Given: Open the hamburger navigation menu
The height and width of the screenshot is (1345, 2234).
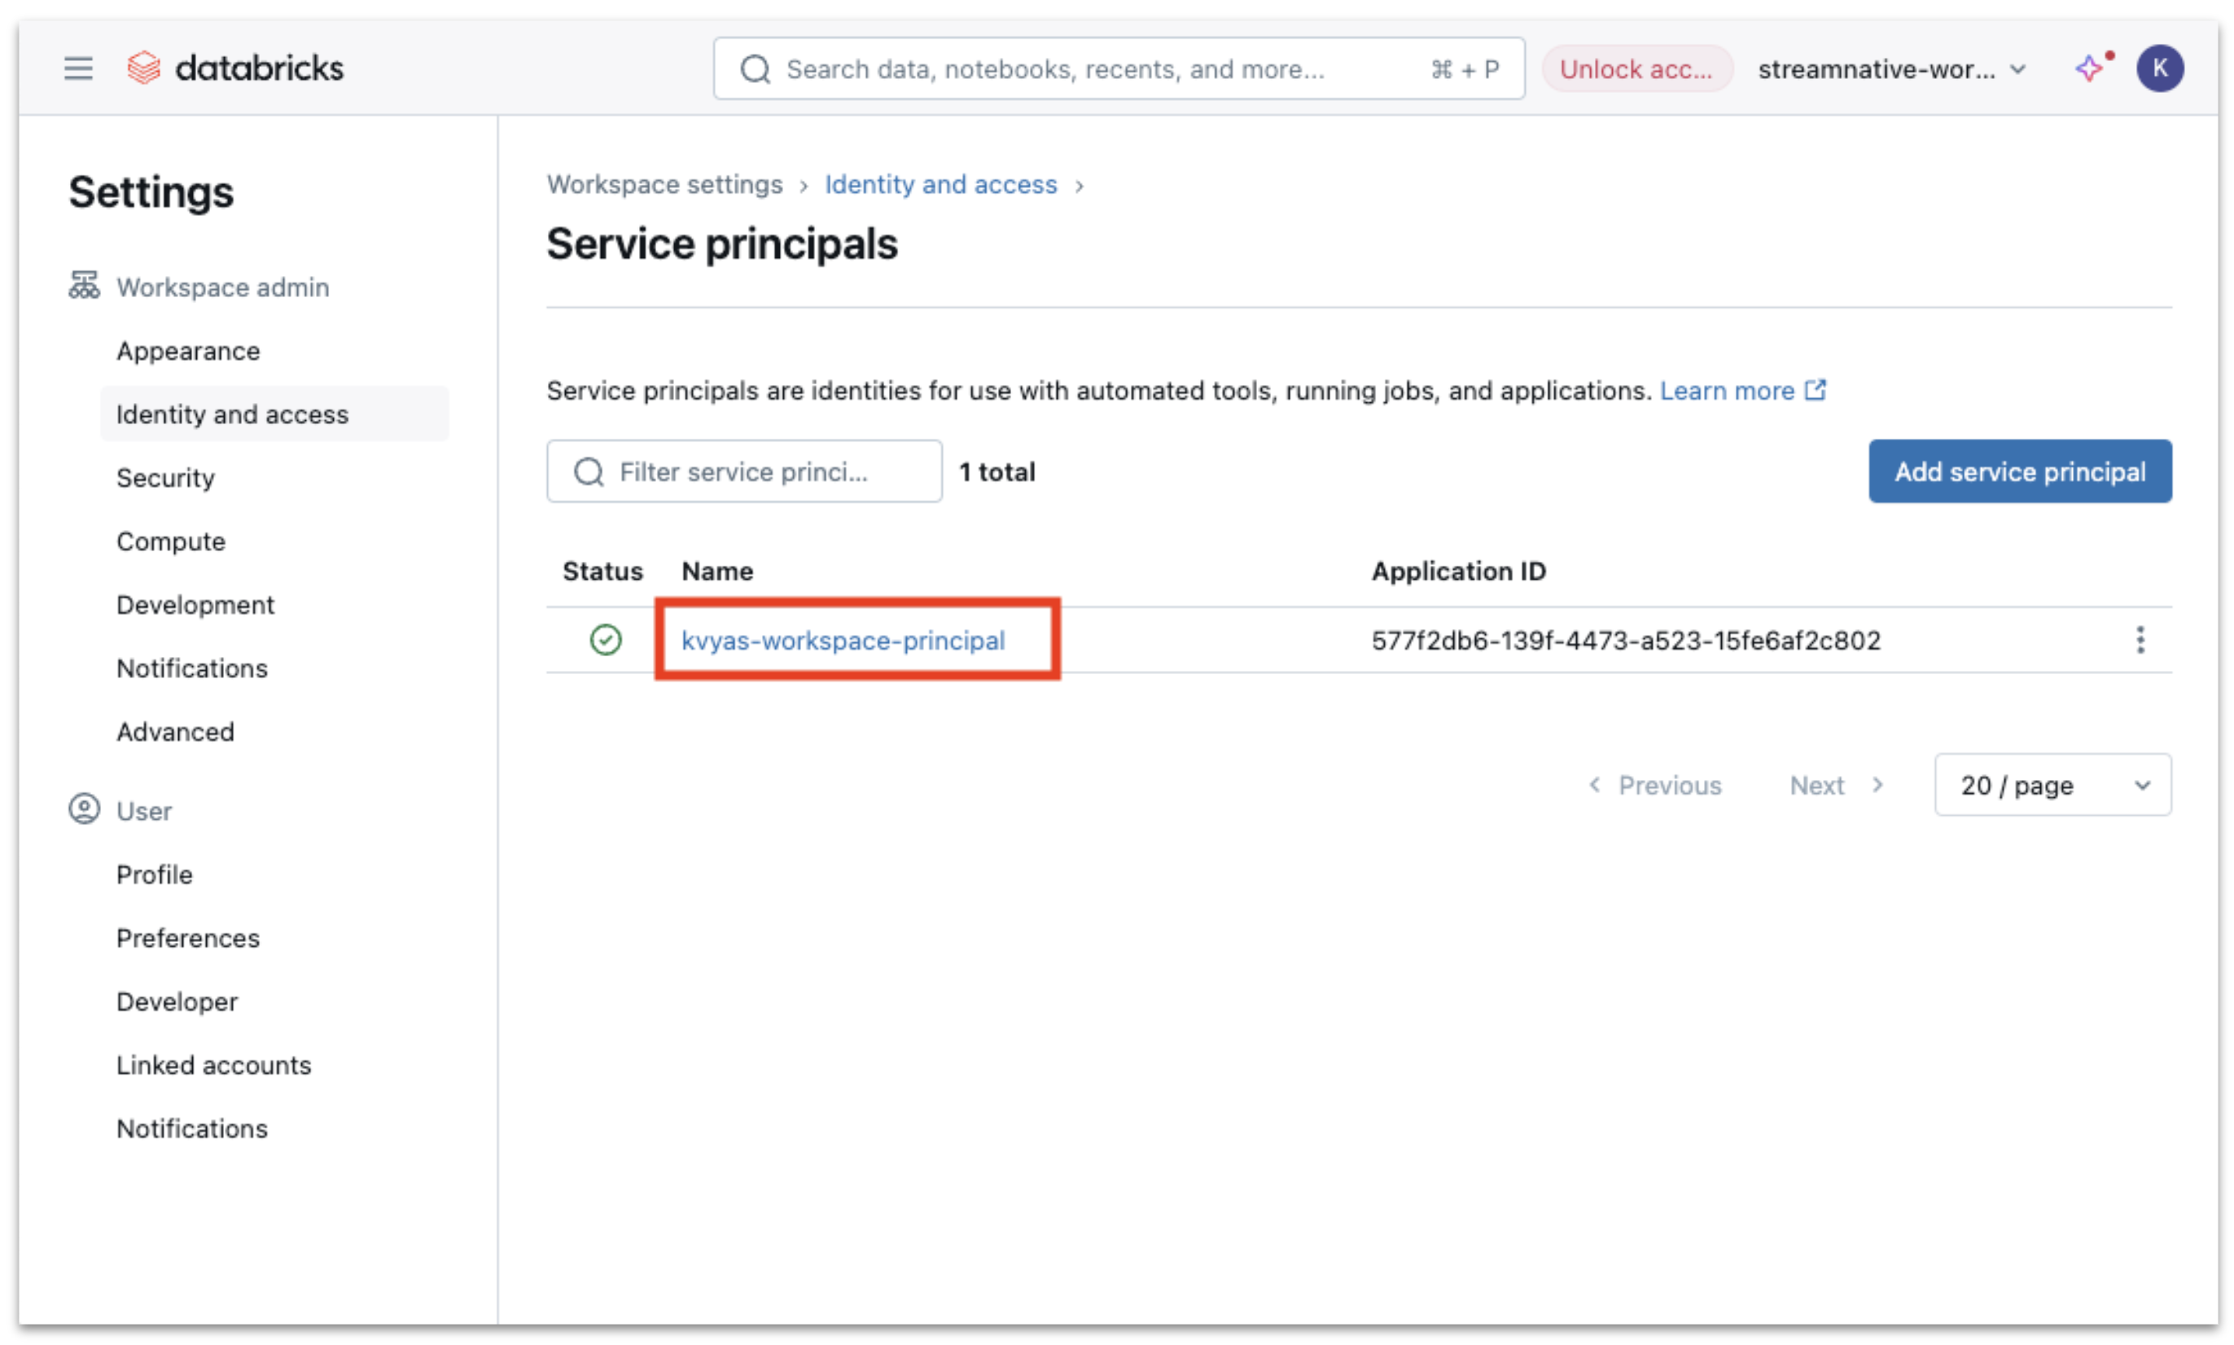Looking at the screenshot, I should [78, 68].
